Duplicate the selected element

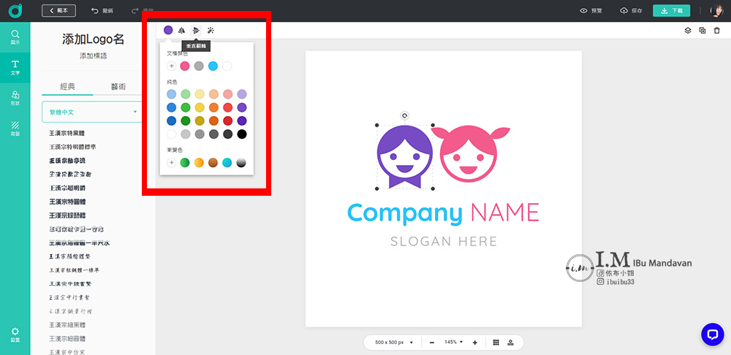click(x=702, y=30)
